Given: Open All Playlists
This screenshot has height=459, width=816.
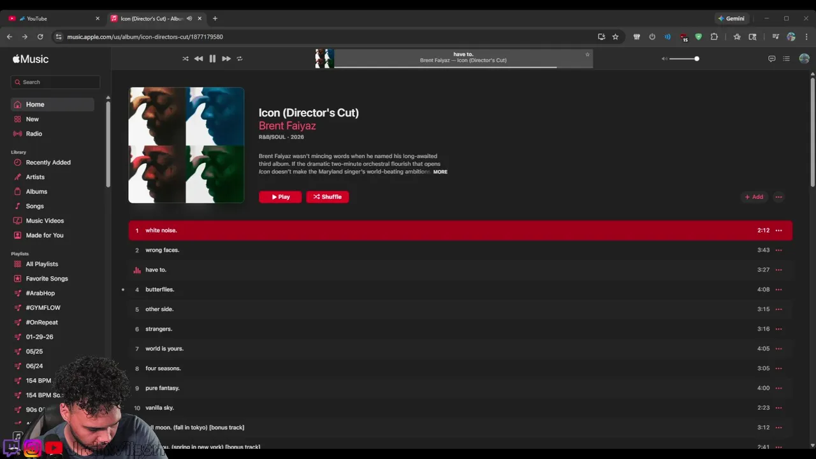Looking at the screenshot, I should [x=52, y=264].
